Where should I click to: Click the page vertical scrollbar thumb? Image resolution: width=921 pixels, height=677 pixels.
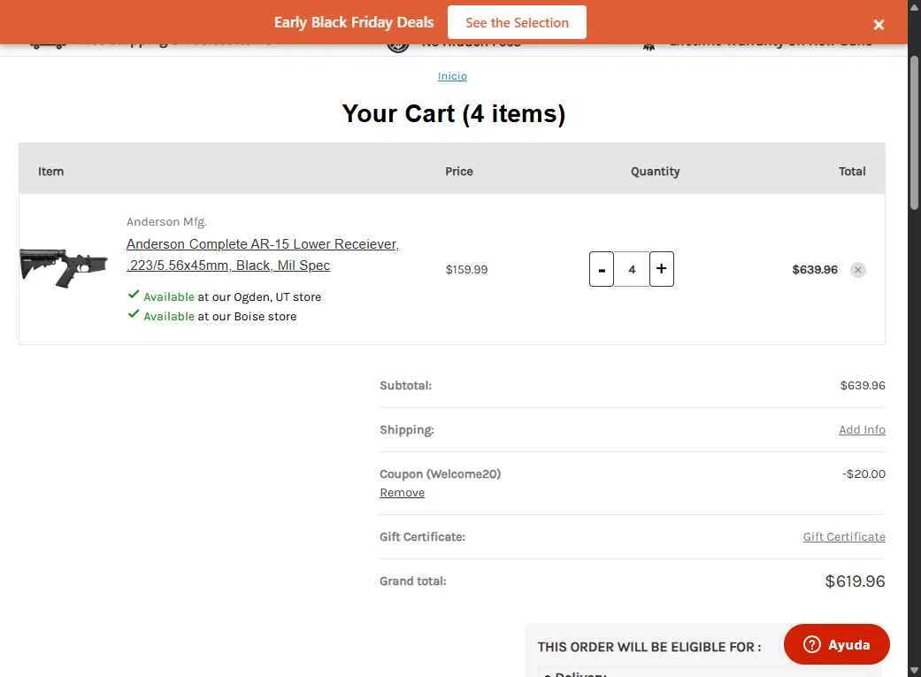[x=914, y=132]
